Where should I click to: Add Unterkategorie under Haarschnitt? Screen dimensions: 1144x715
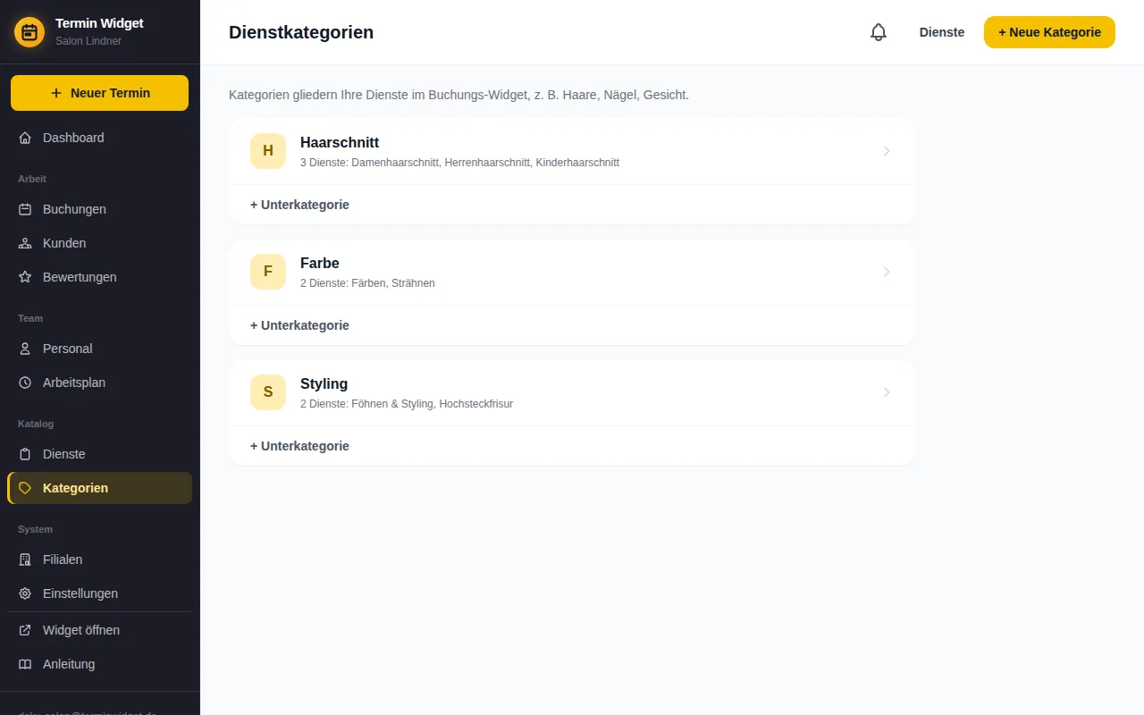click(299, 205)
